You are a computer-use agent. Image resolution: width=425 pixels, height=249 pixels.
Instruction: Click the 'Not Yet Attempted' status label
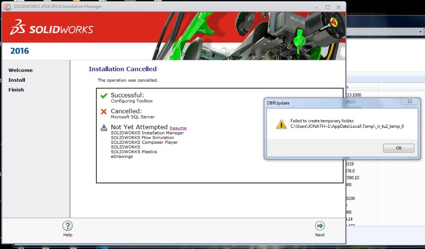[139, 127]
